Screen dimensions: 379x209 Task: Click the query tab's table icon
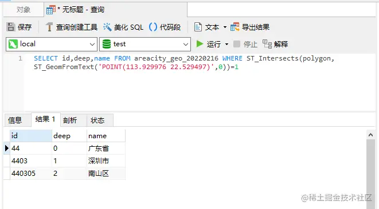coord(51,10)
